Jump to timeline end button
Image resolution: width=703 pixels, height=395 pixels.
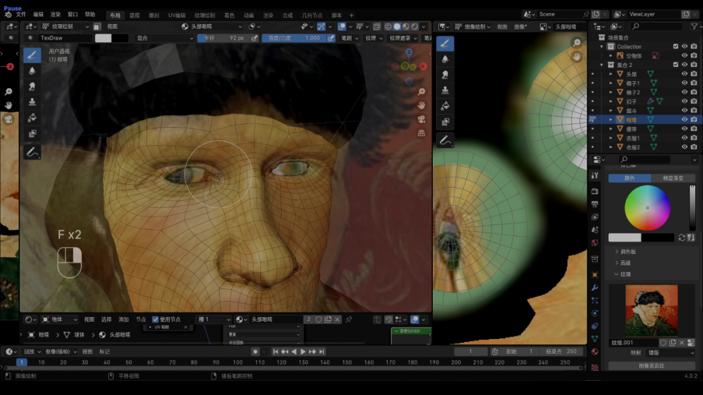click(322, 351)
